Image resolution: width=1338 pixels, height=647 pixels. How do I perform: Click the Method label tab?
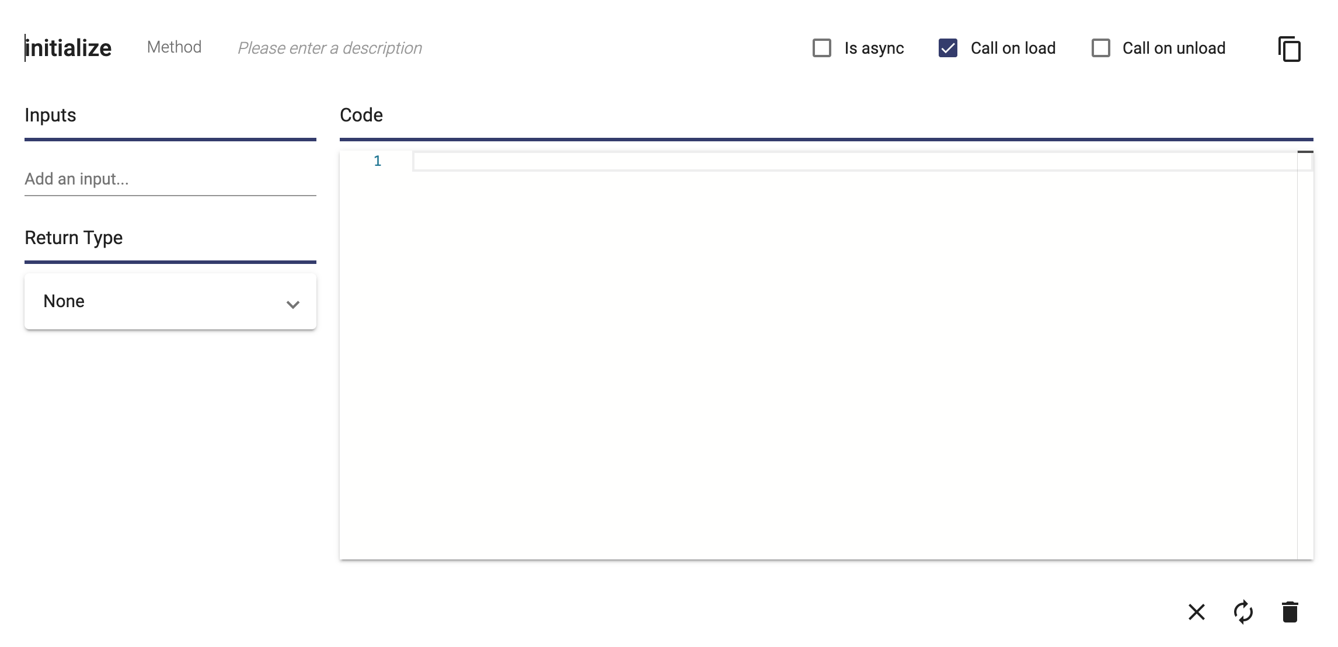pos(174,48)
